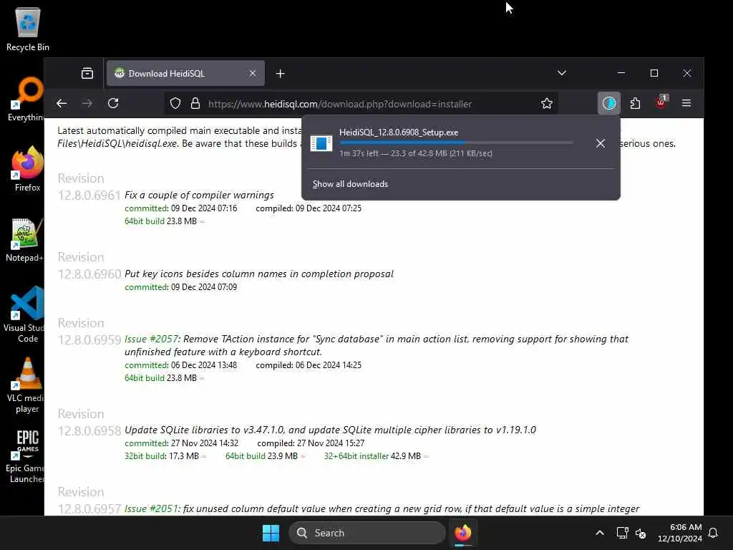Open the Windows Start menu
Image resolution: width=733 pixels, height=550 pixels.
(271, 533)
